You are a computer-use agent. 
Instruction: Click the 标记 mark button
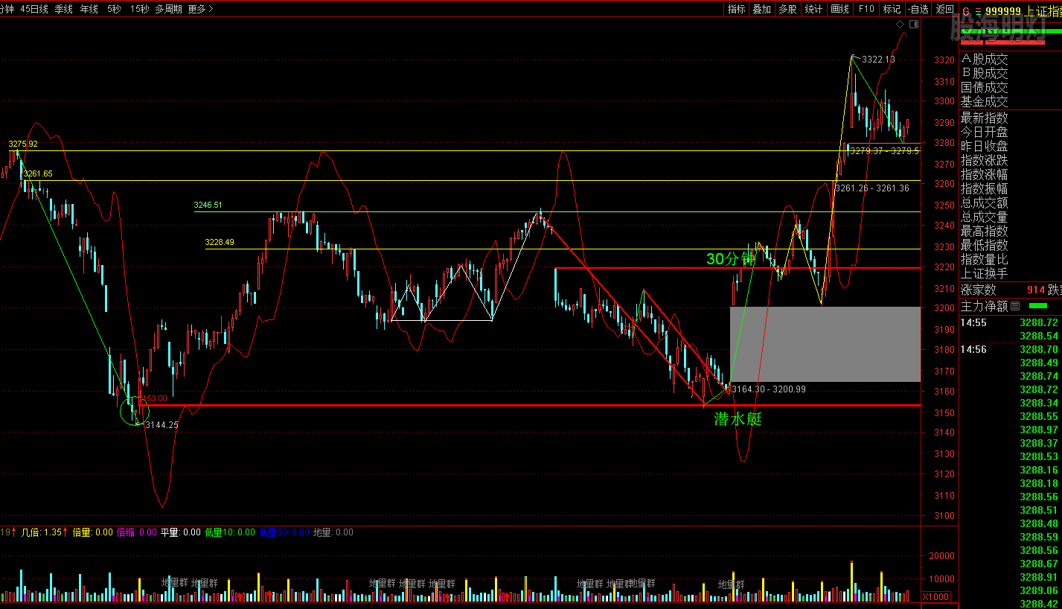pos(892,9)
